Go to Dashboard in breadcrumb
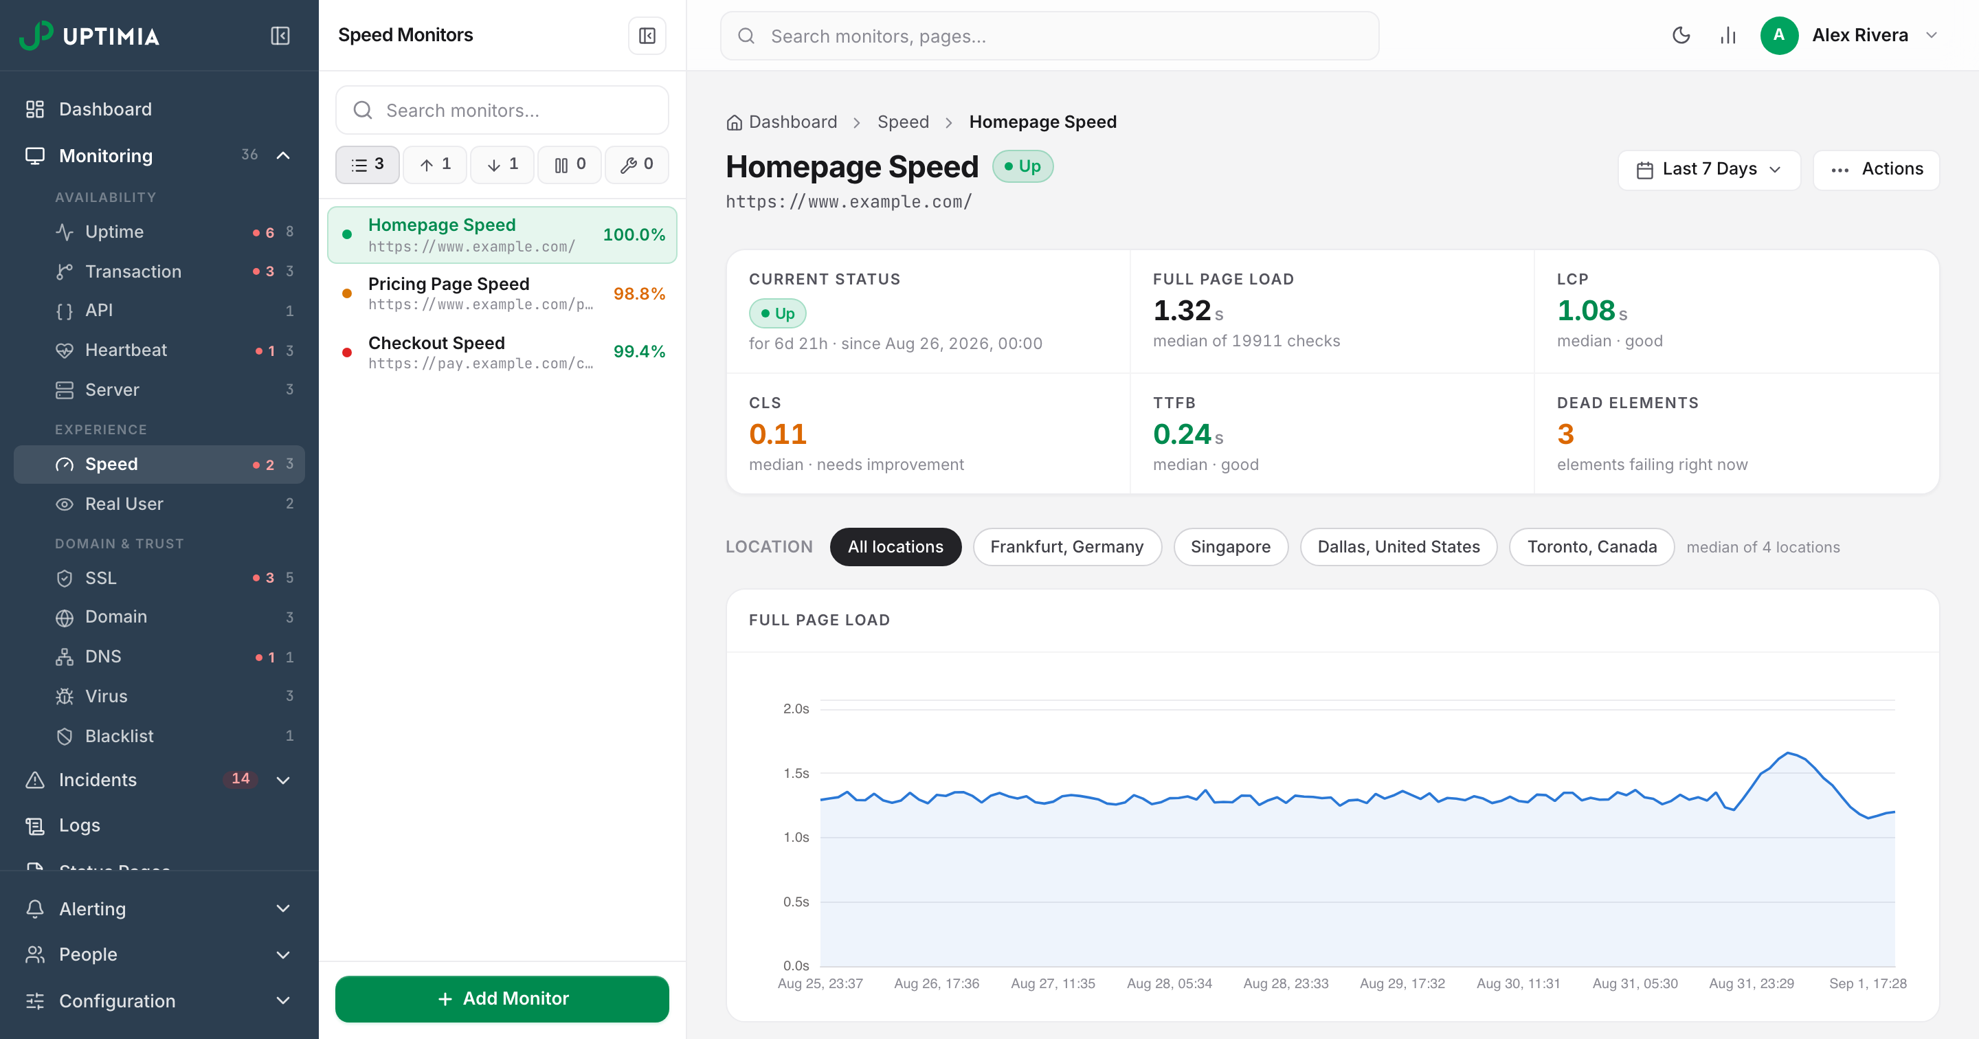 [782, 122]
